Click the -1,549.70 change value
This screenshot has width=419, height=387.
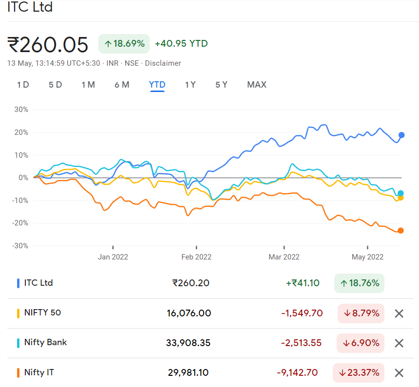point(302,313)
